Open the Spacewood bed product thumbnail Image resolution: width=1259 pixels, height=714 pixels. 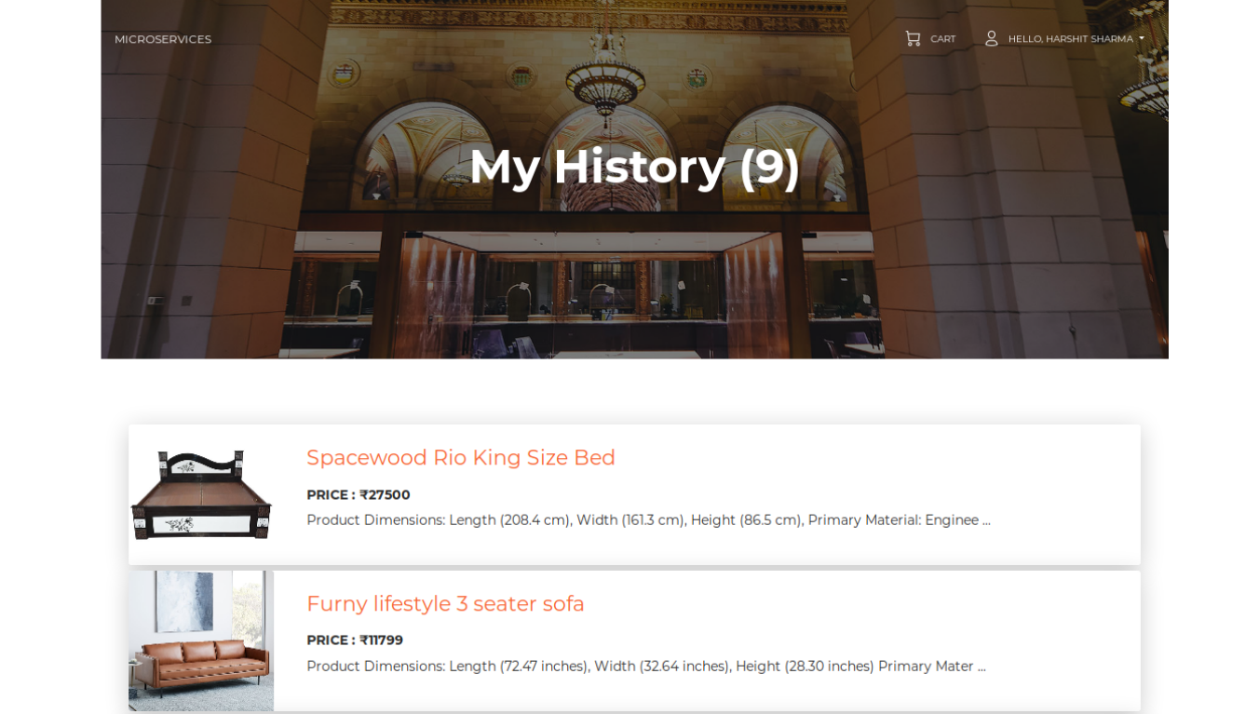coord(201,494)
